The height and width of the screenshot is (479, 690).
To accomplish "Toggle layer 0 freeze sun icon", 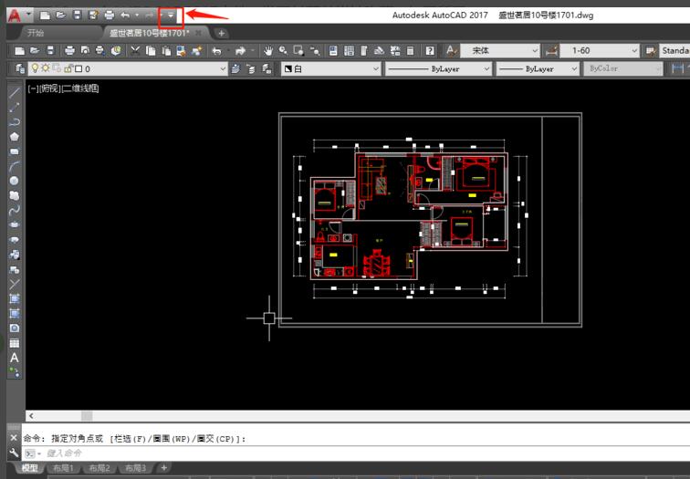I will 46,68.
